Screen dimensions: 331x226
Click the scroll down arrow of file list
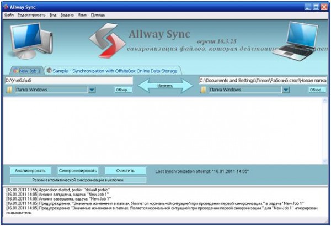coord(325,161)
